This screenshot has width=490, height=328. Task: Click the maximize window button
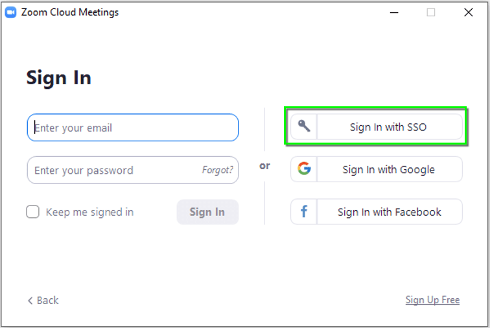click(430, 12)
